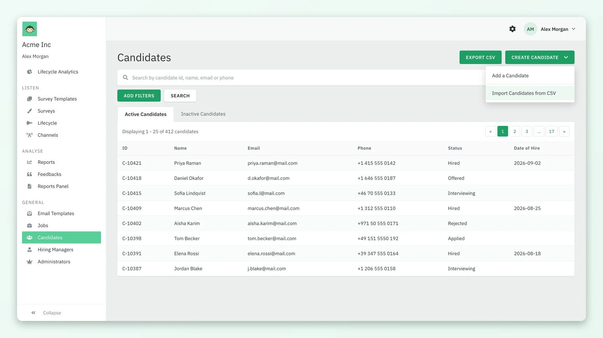Click email sofia.l@mail.com

point(266,193)
